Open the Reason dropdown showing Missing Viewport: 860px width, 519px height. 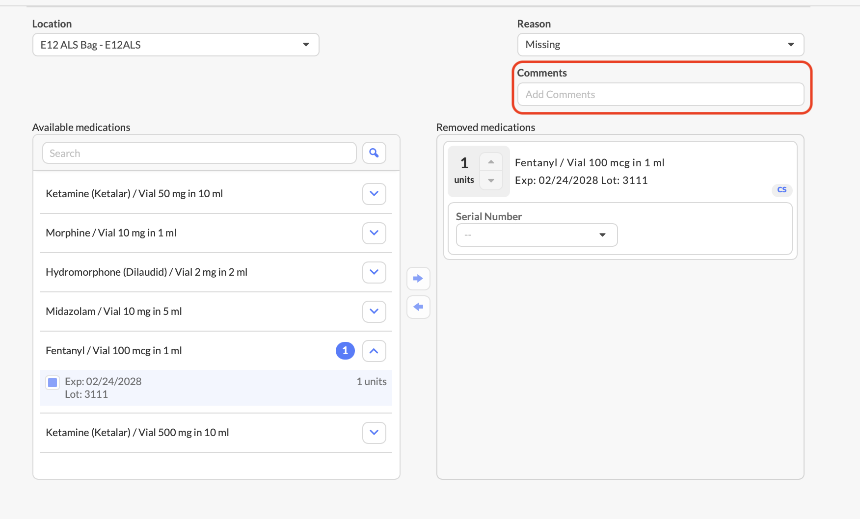(660, 45)
